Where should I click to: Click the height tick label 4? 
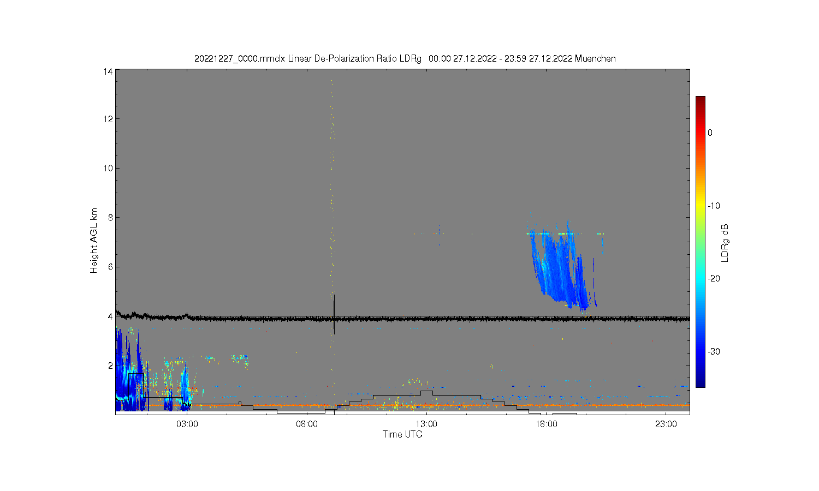coord(110,316)
